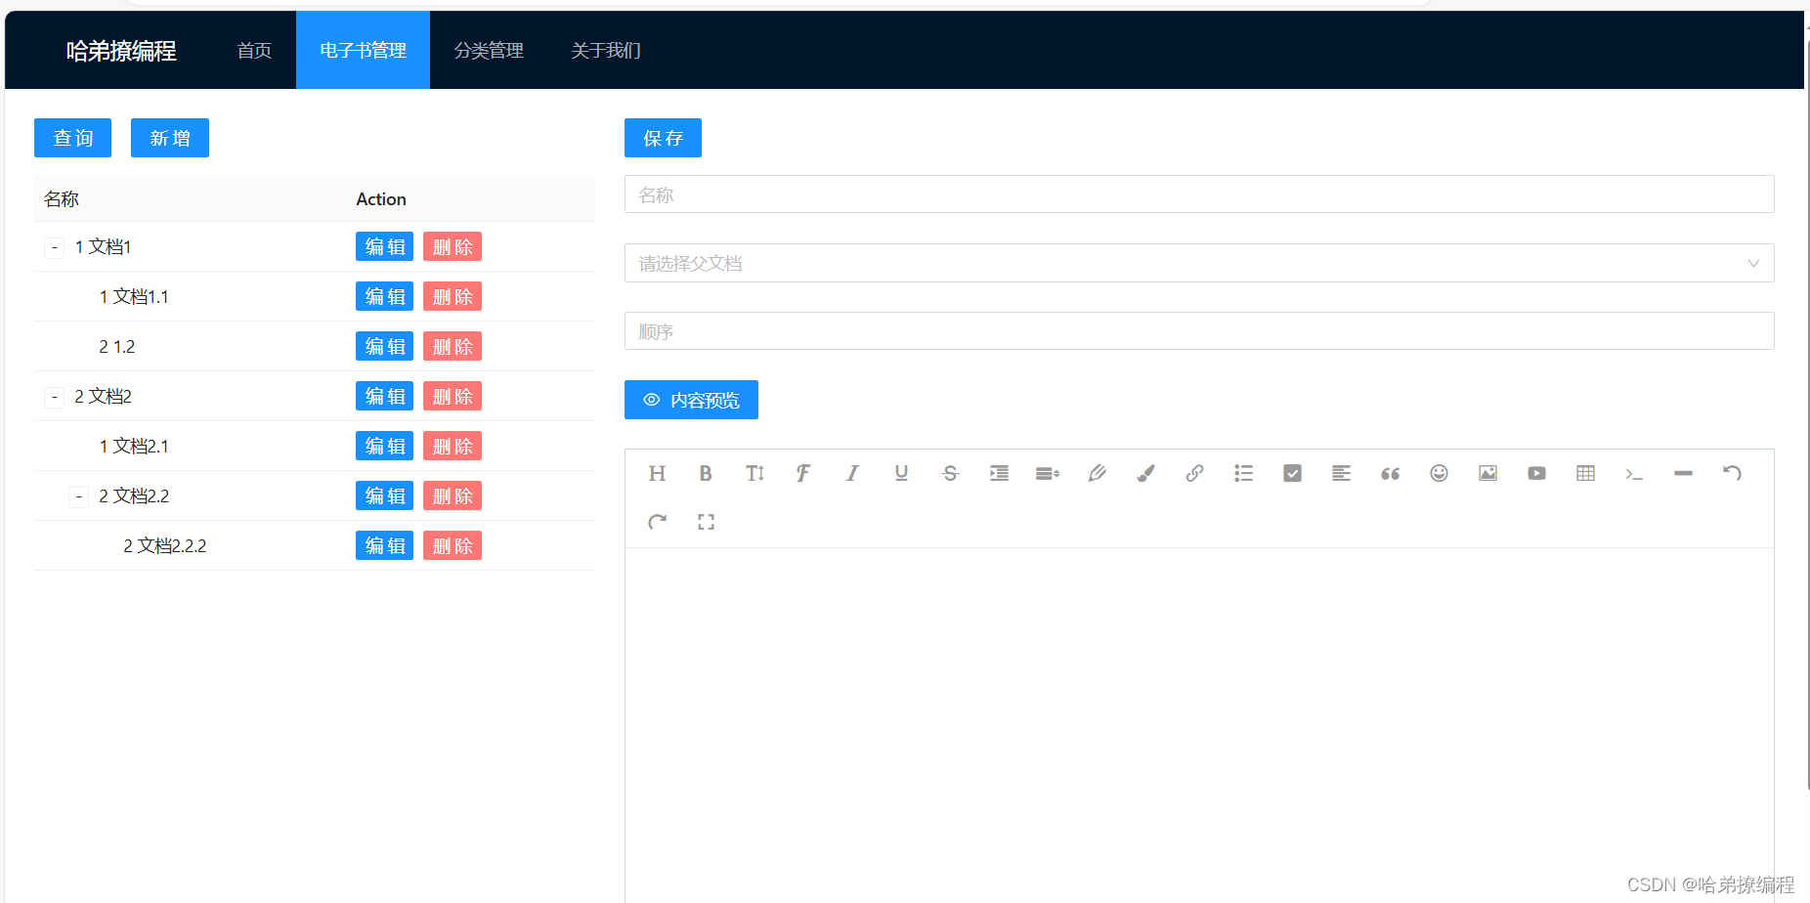Undo the last editor action
This screenshot has width=1810, height=903.
tap(1732, 474)
